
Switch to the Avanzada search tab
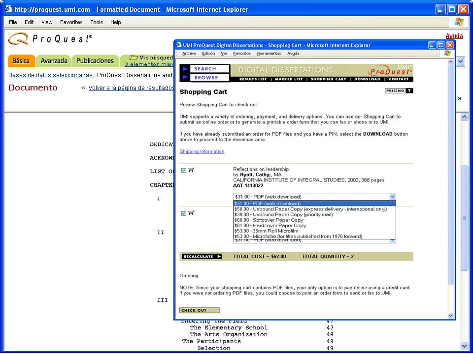pyautogui.click(x=54, y=61)
